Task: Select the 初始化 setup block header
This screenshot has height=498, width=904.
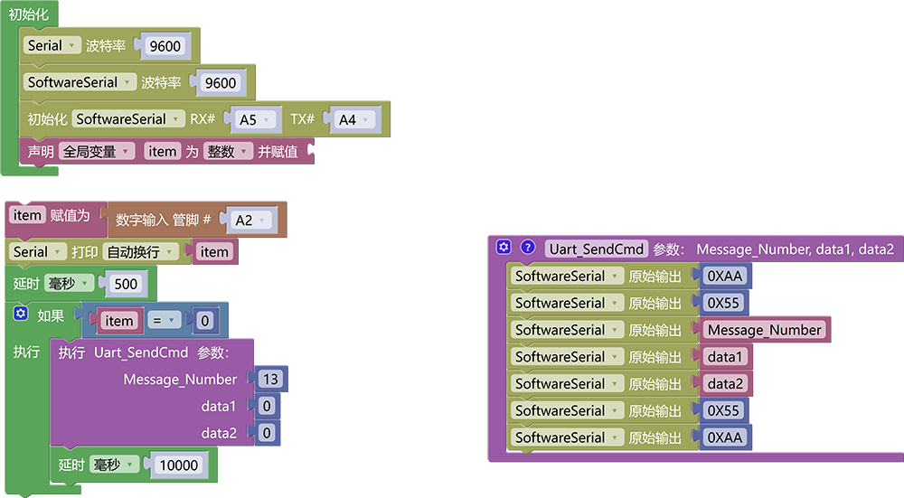Action: [x=28, y=14]
